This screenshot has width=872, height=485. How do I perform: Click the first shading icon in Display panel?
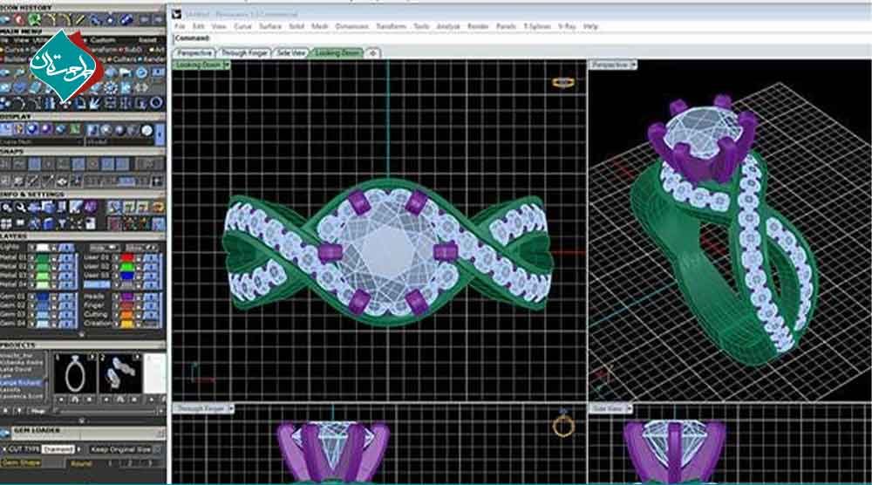point(6,130)
